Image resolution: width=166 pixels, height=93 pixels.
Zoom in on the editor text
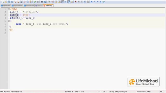click(49, 2)
